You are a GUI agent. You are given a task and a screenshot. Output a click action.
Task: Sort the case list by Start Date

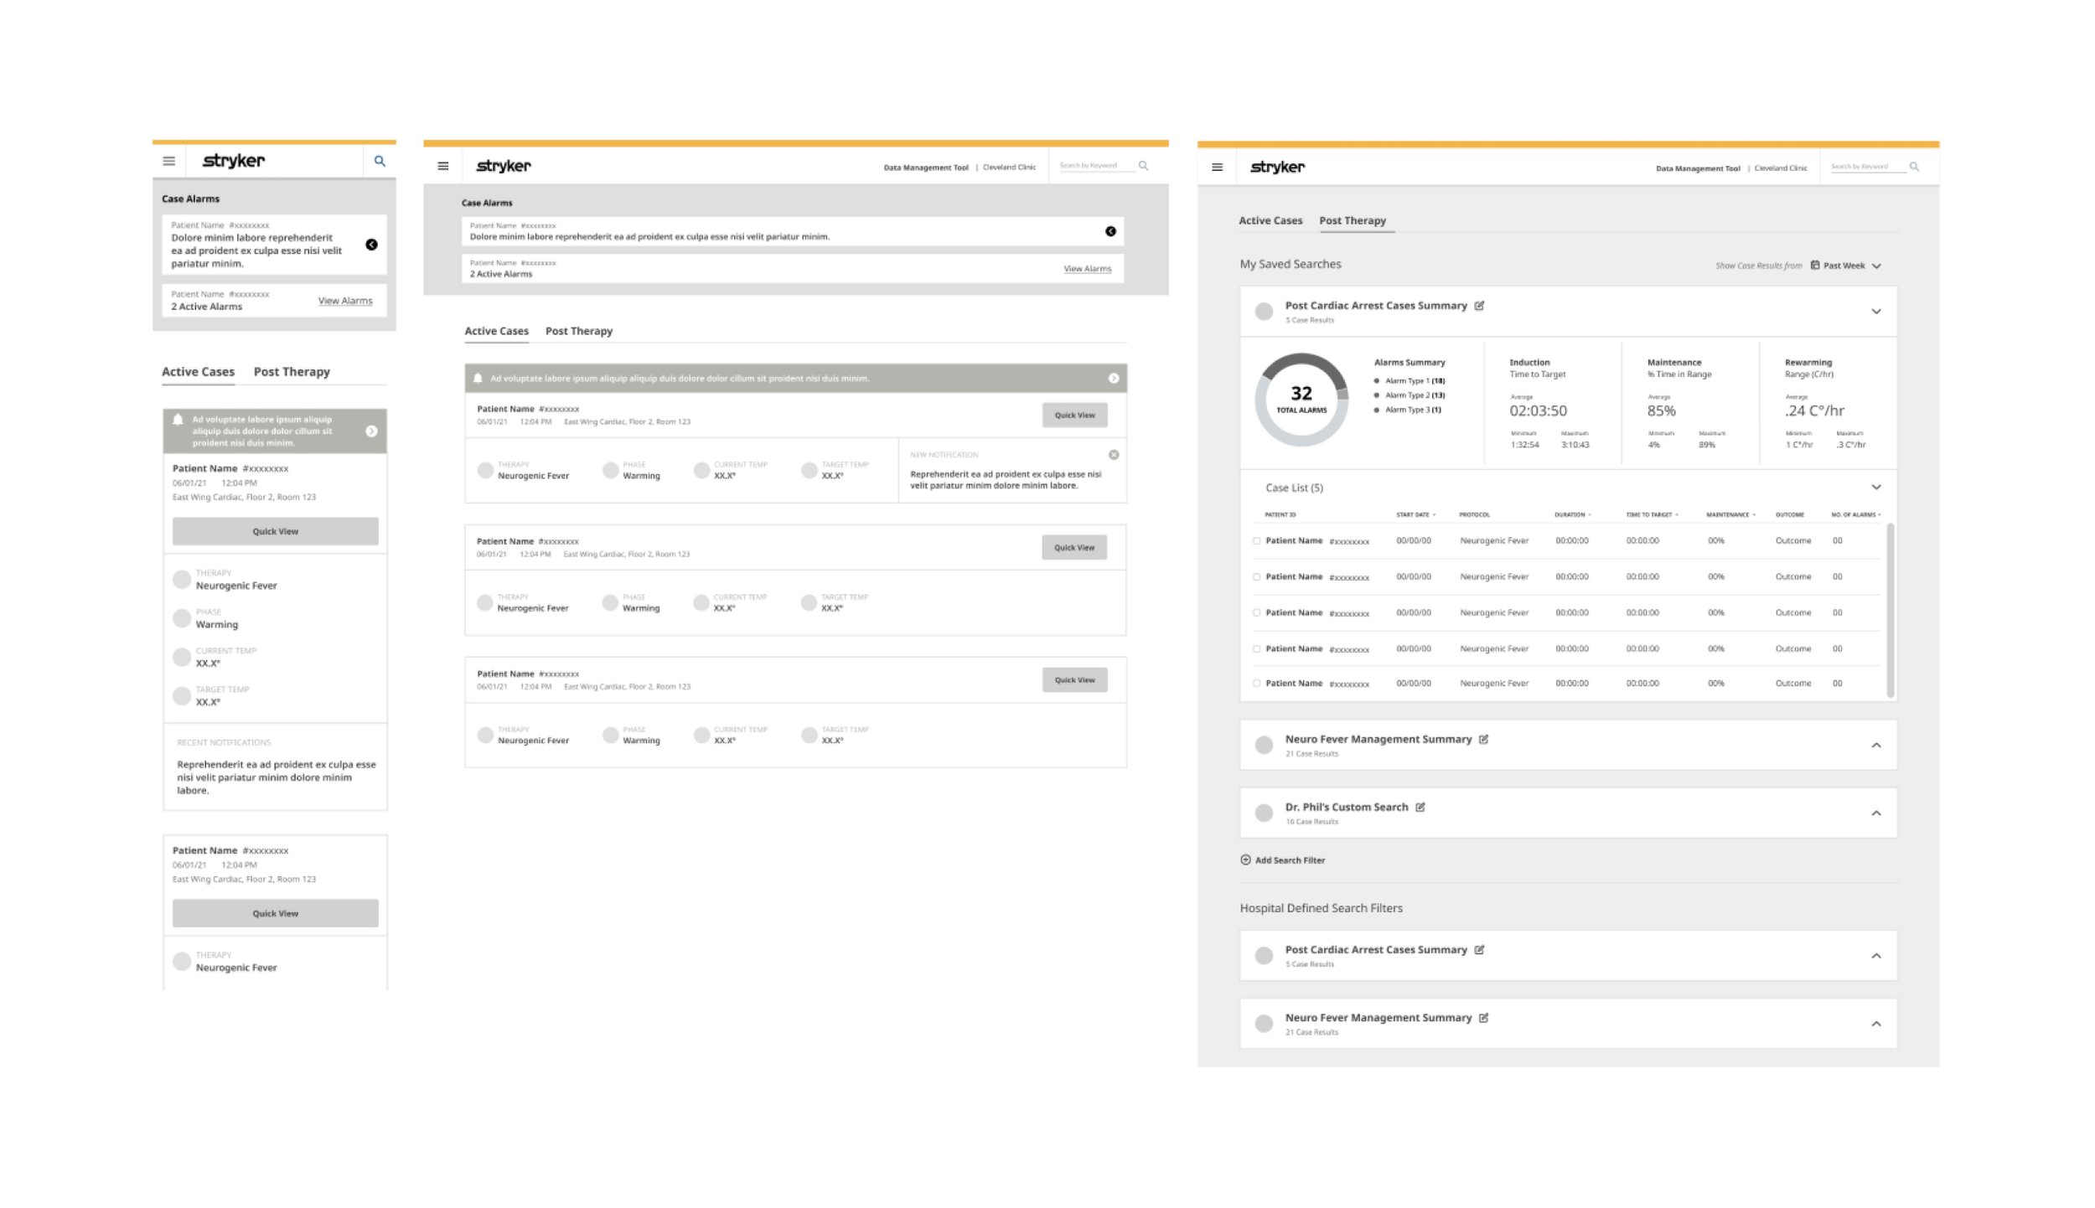coord(1416,514)
